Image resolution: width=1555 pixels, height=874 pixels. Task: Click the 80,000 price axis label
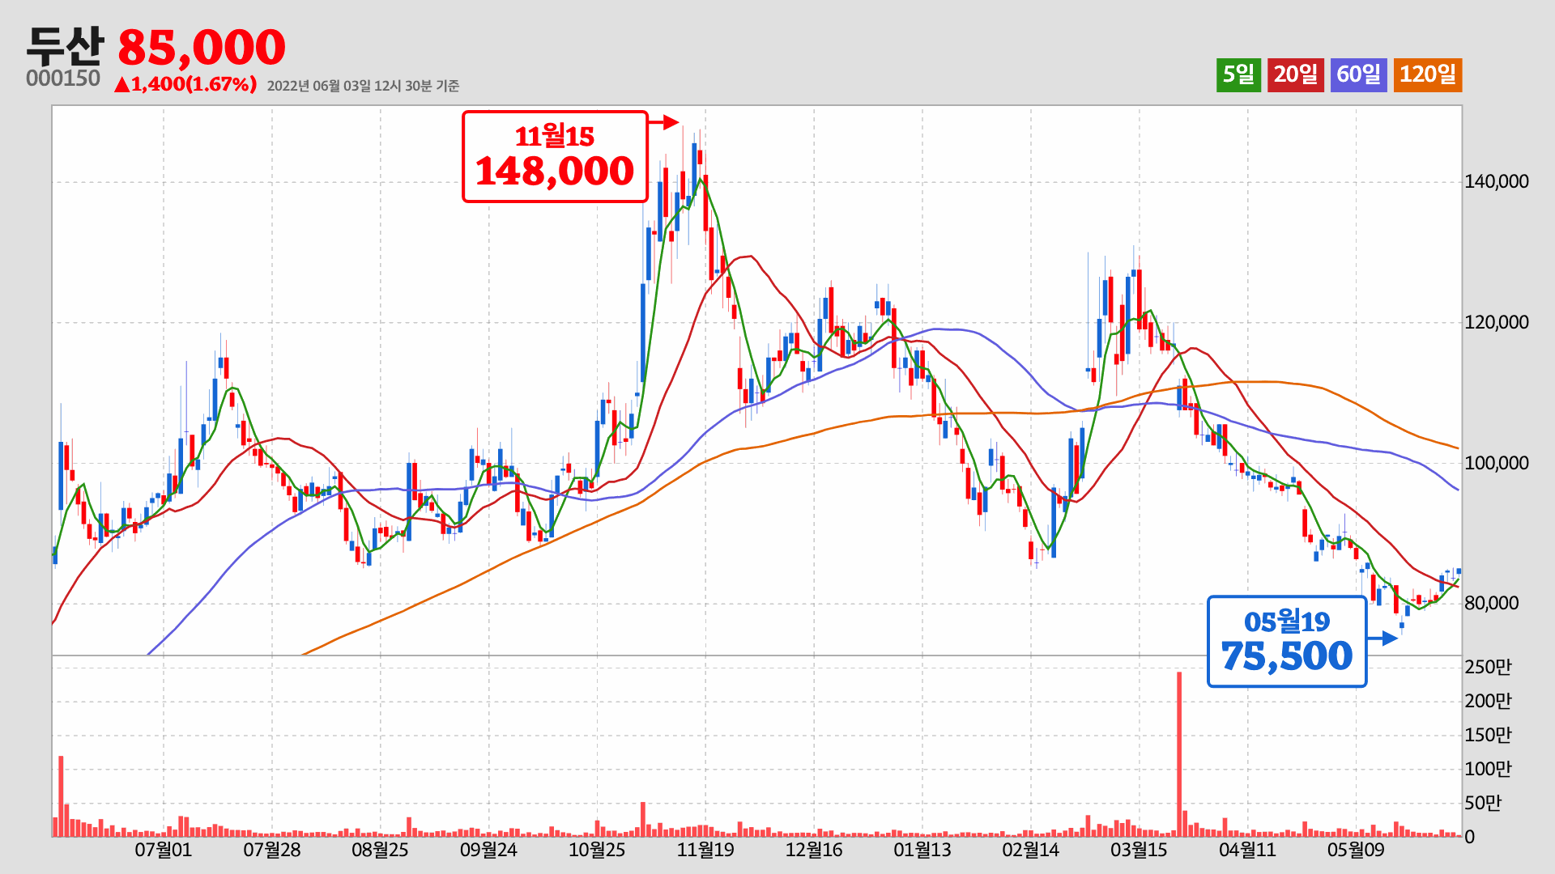point(1491,604)
